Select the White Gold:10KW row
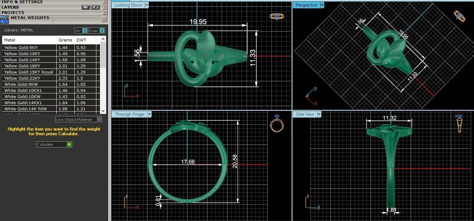The image size is (474, 221). click(x=51, y=96)
